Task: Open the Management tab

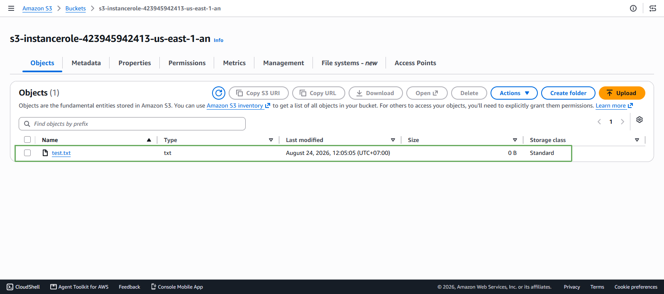Action: [283, 63]
